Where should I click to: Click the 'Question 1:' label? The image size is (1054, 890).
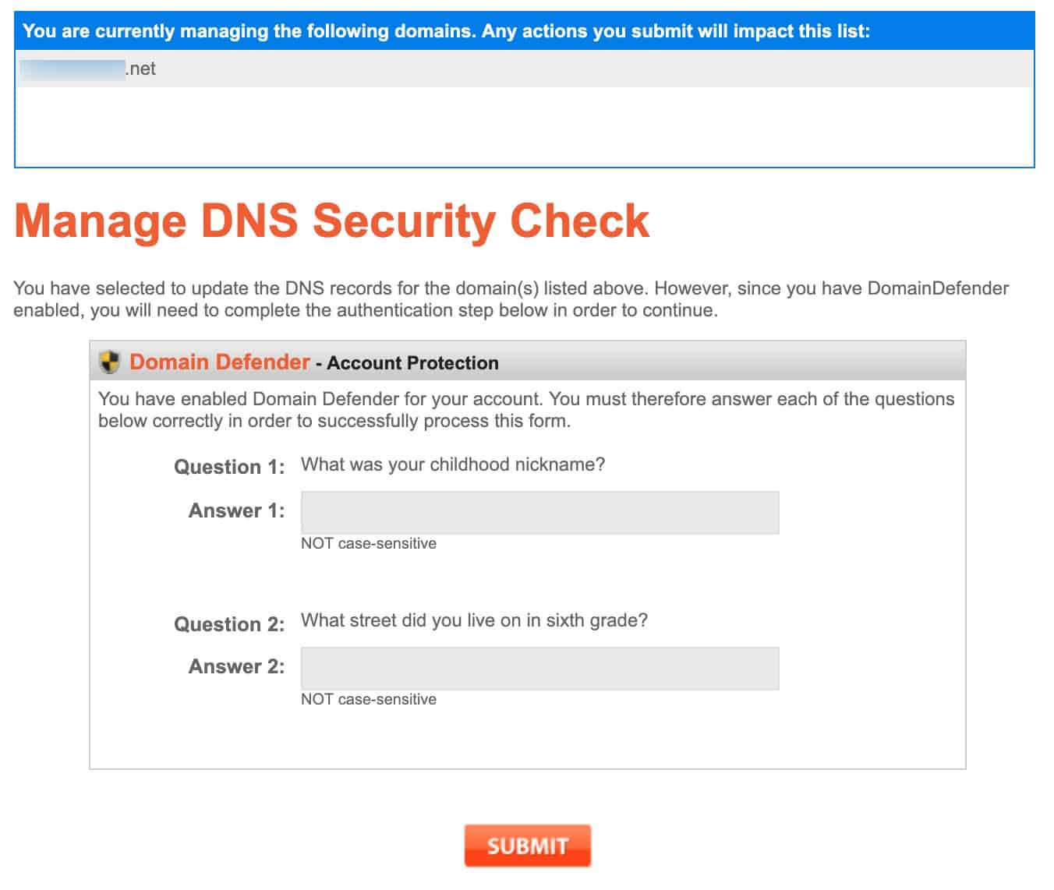229,467
